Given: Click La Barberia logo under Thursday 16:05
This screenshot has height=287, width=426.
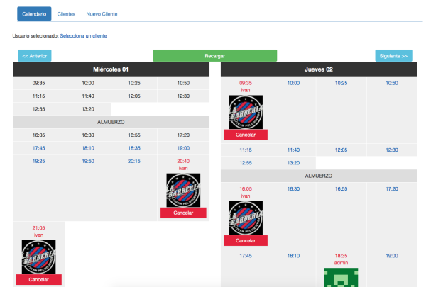Looking at the screenshot, I should click(246, 218).
